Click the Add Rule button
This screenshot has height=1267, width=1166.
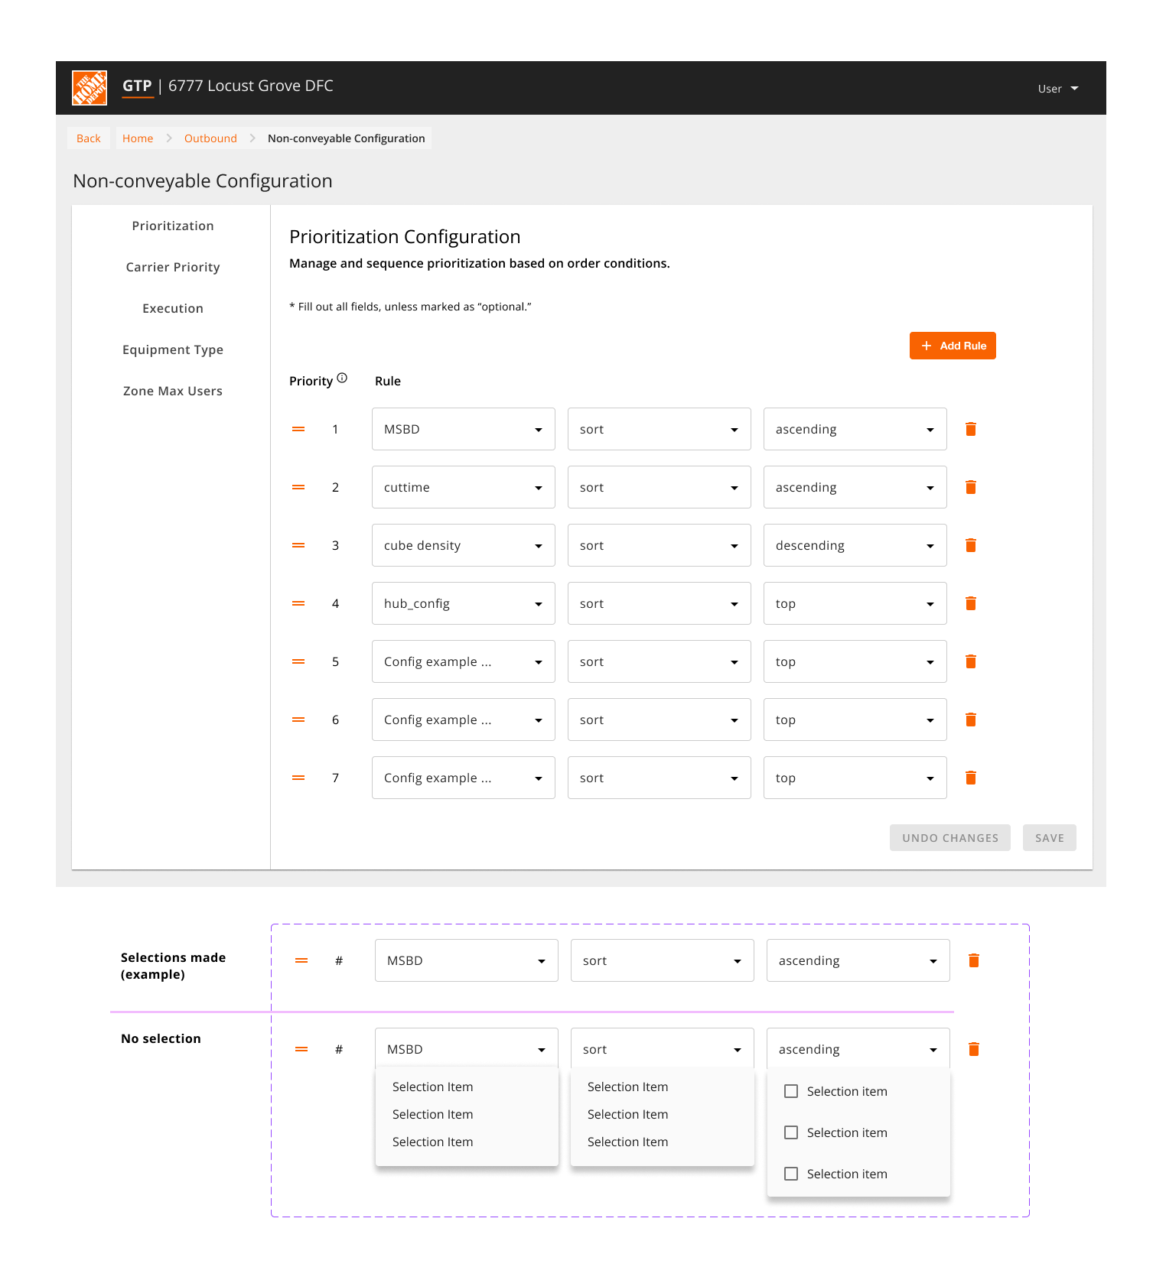pos(953,346)
